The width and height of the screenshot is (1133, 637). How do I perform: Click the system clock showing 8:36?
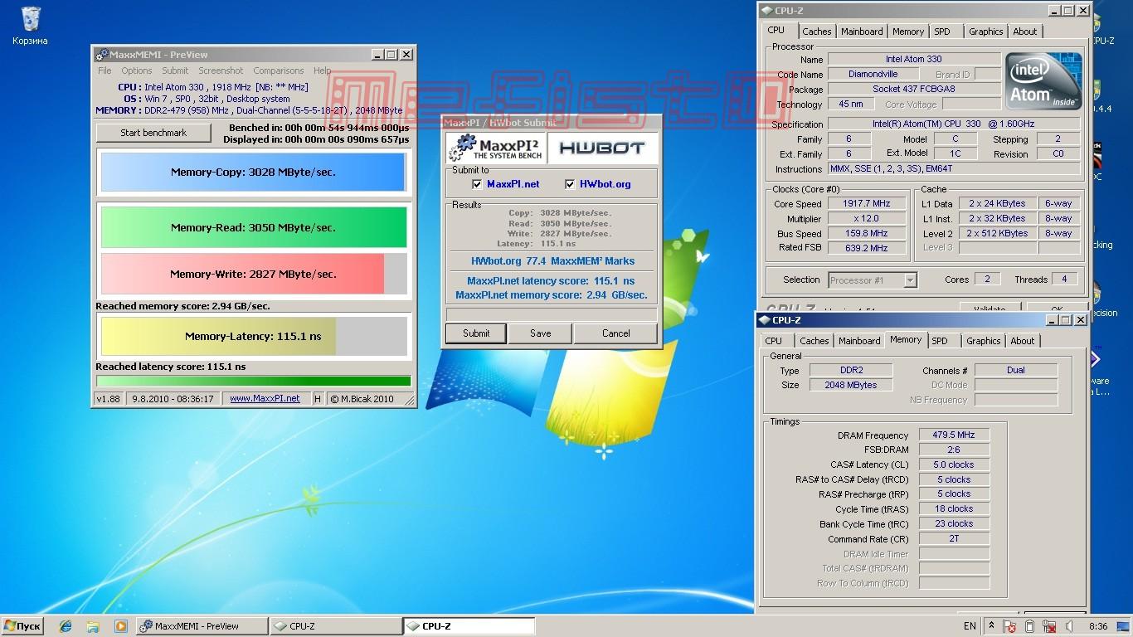pos(1098,626)
